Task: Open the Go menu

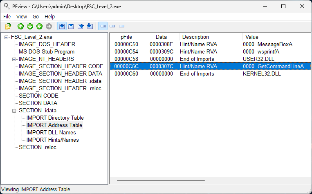Action: pos(36,17)
